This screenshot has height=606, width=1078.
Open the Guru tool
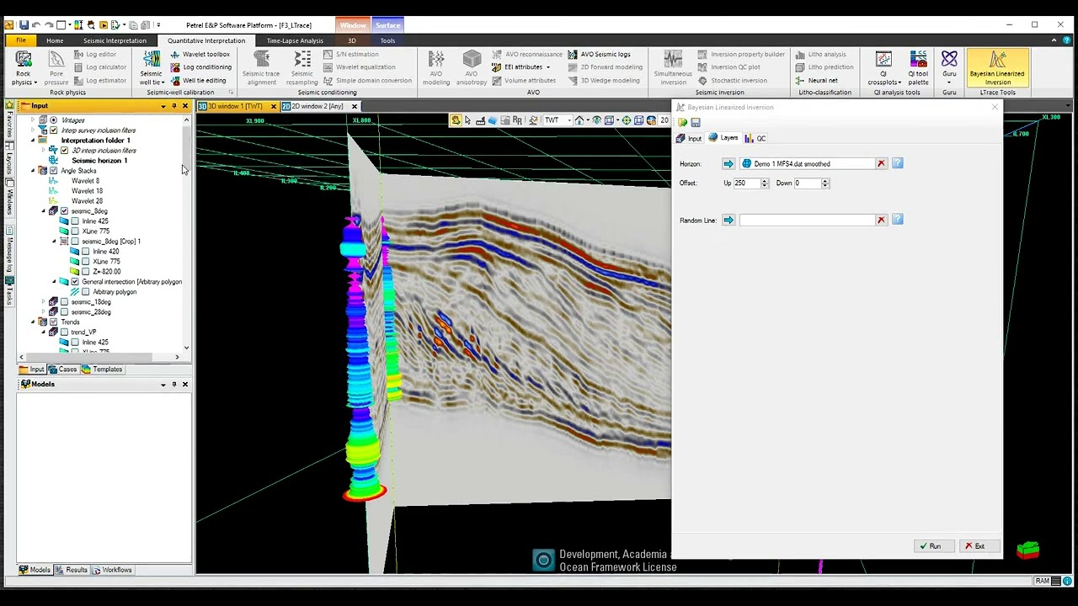click(949, 67)
